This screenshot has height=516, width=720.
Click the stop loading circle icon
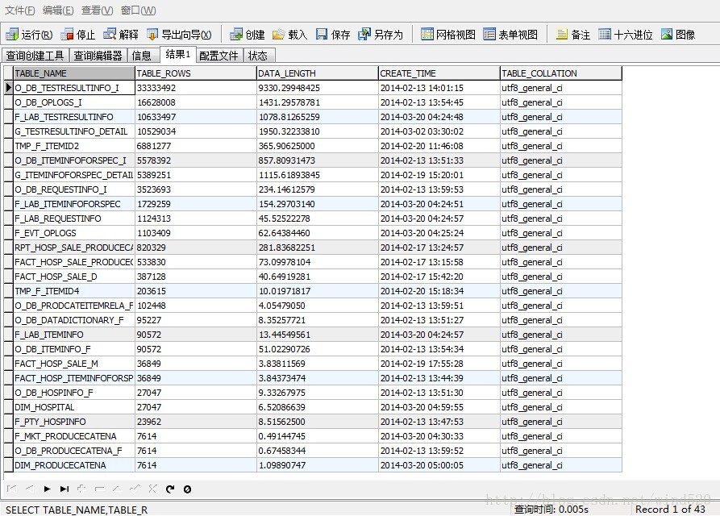point(187,489)
